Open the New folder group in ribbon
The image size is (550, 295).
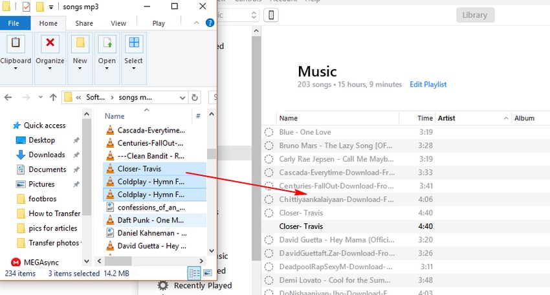point(80,52)
